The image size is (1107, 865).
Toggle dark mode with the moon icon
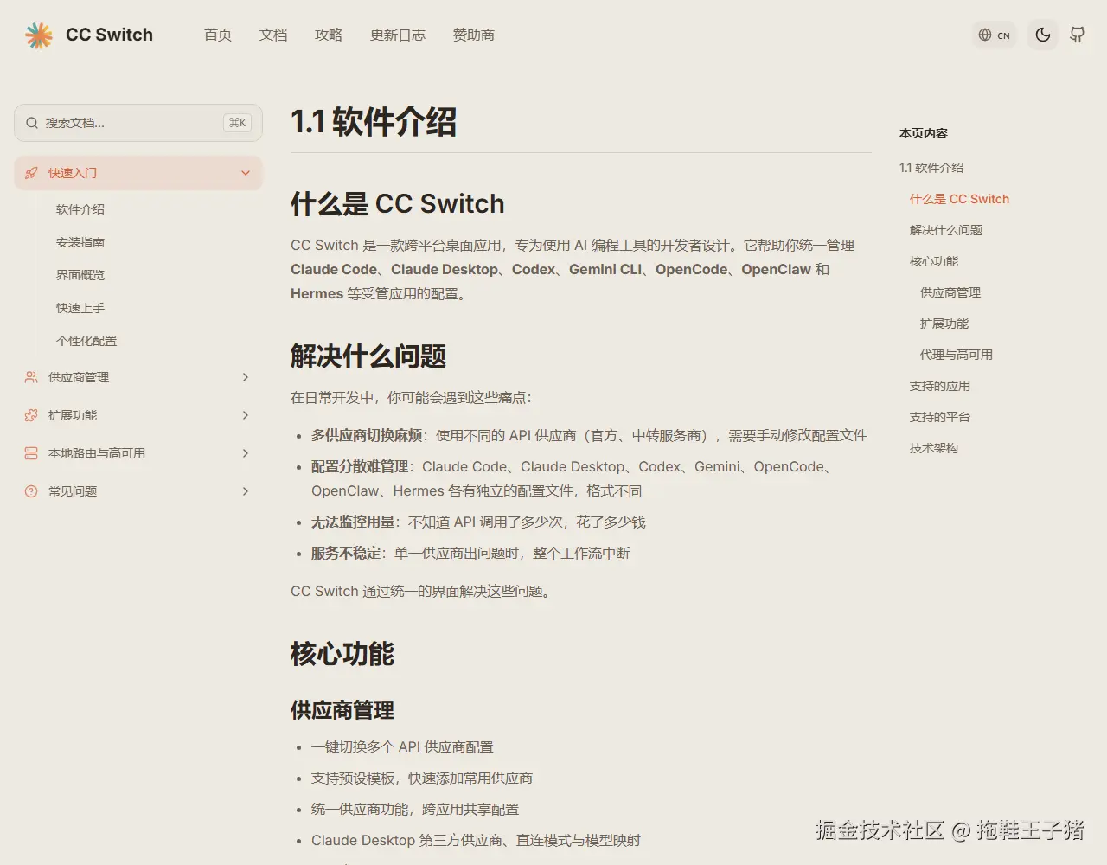click(x=1043, y=35)
